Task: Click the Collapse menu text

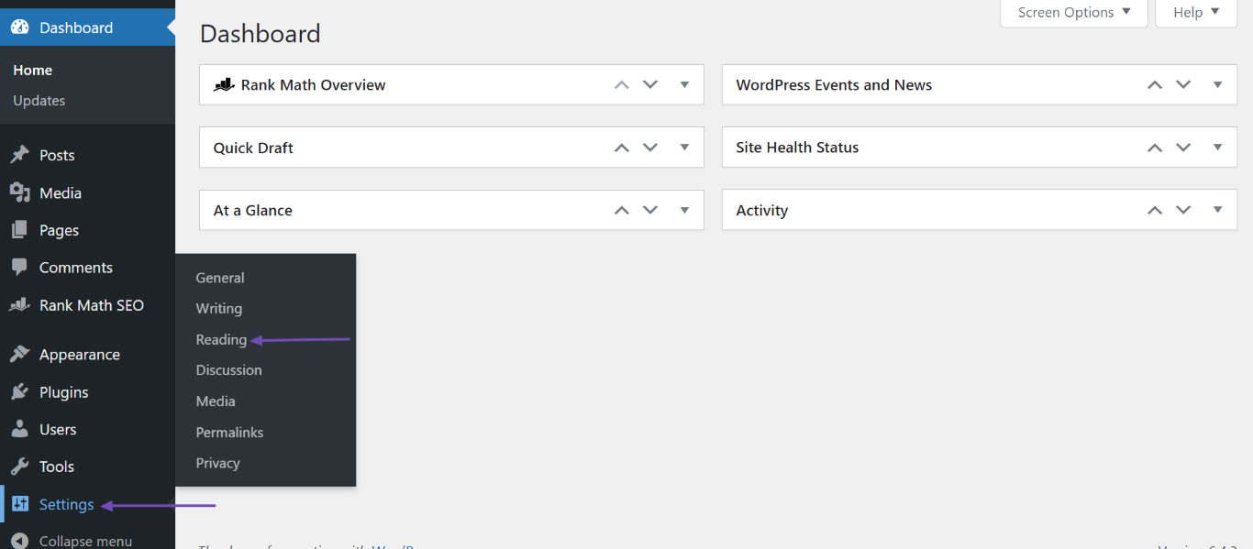Action: pyautogui.click(x=85, y=541)
